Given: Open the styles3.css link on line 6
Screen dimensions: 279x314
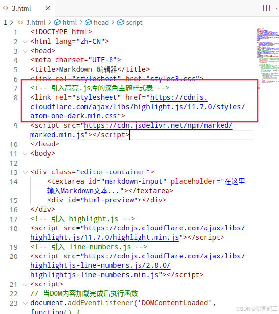Looking at the screenshot, I should point(173,79).
